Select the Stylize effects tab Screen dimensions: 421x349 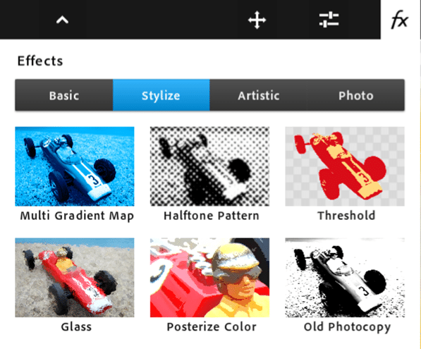coord(161,95)
